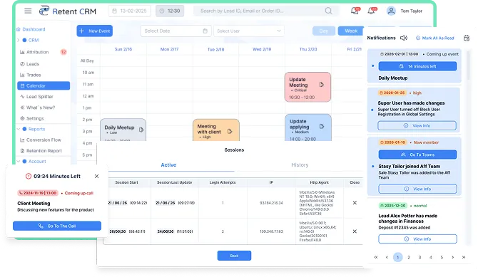The image size is (478, 277).
Task: Click the notifications panel scrollbar
Action: 469,66
